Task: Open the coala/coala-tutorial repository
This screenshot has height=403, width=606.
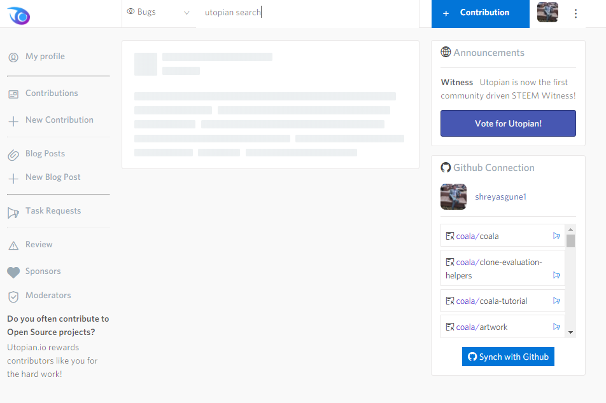Action: 491,301
